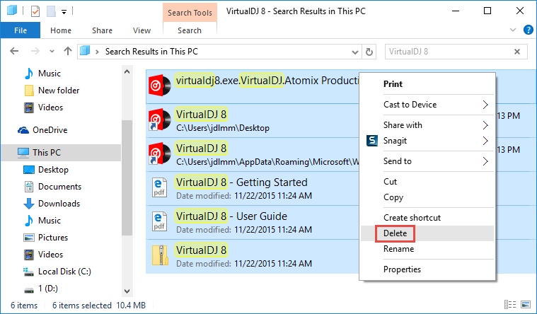Viewport: 537px width, 314px height.
Task: Select the User Guide PDF icon
Action: [160, 221]
